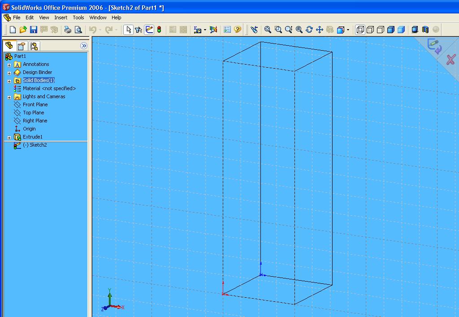
Task: Open the Standard Views dropdown arrow
Action: tap(348, 30)
